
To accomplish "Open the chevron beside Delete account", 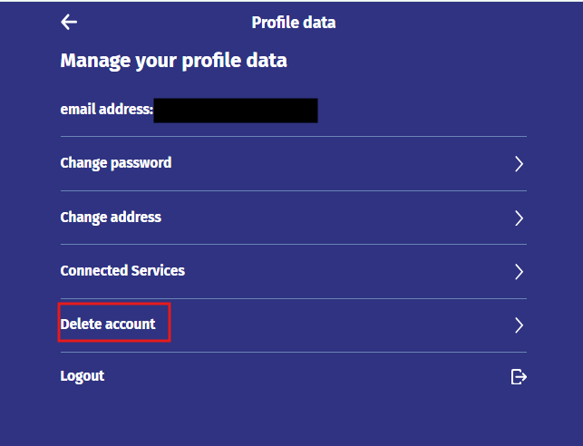I will (519, 325).
